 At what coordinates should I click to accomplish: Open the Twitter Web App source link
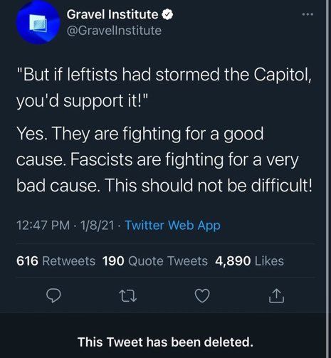173,225
